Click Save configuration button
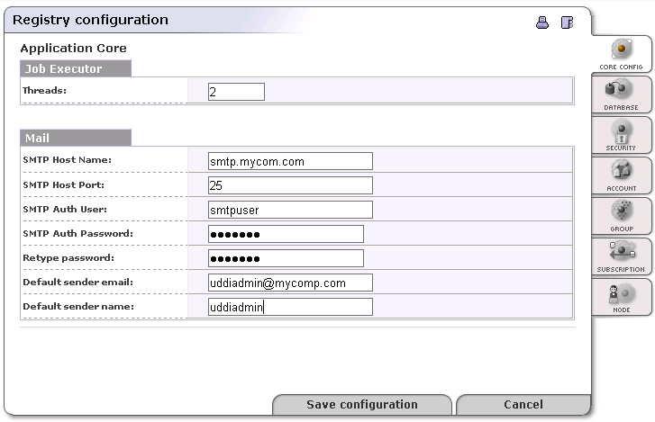Image resolution: width=655 pixels, height=422 pixels. (x=361, y=405)
